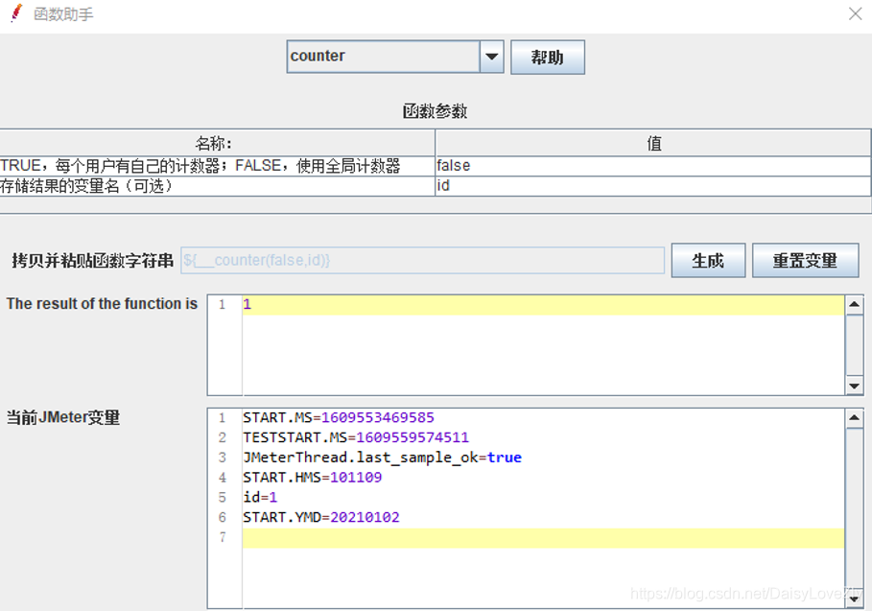
Task: Click the 名称 column header
Action: click(x=217, y=144)
